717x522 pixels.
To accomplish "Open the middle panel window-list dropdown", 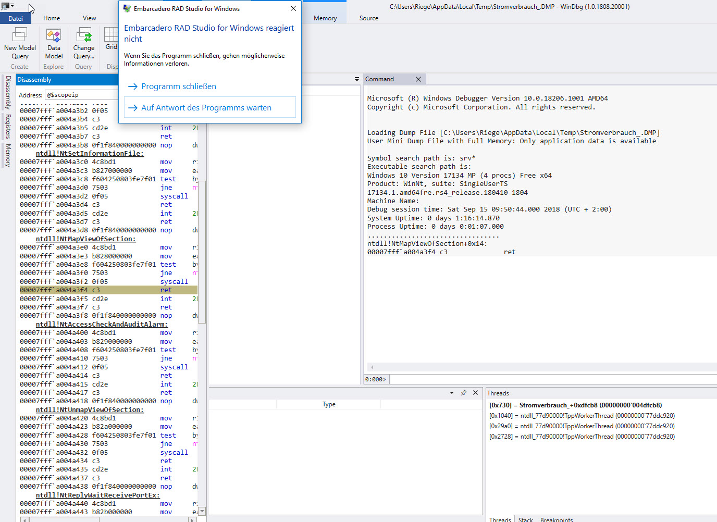I will pyautogui.click(x=357, y=79).
